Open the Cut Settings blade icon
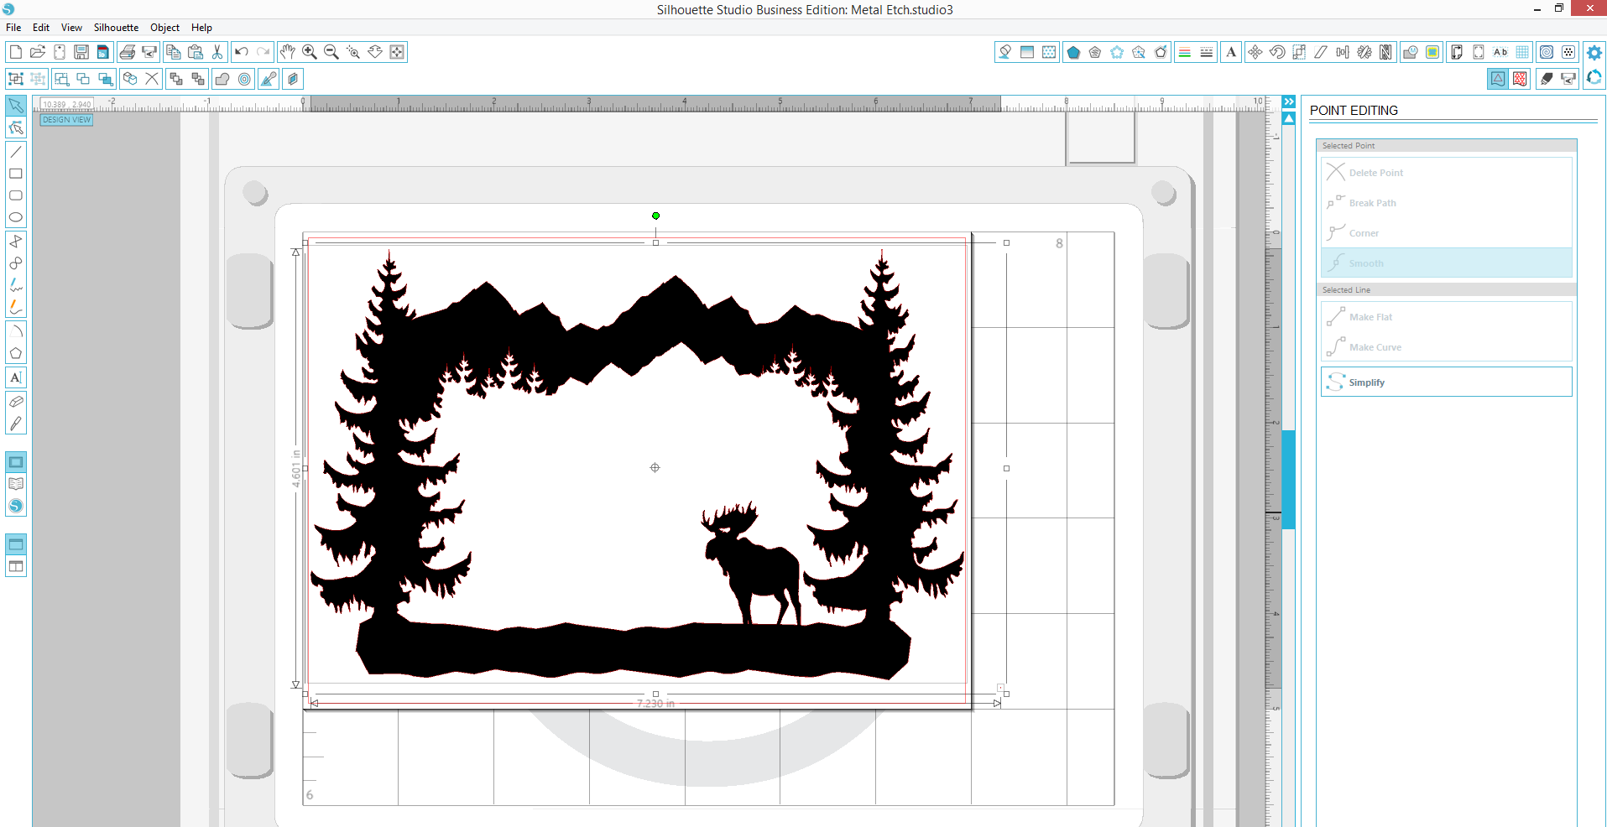 pos(1547,79)
